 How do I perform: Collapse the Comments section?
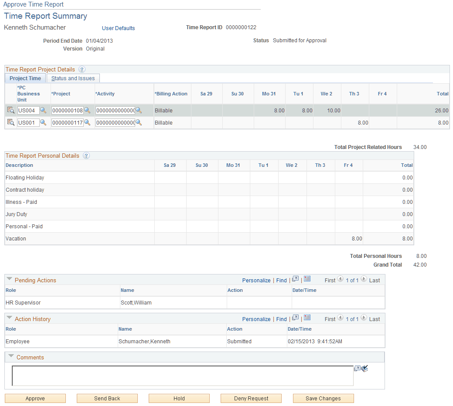pyautogui.click(x=11, y=356)
